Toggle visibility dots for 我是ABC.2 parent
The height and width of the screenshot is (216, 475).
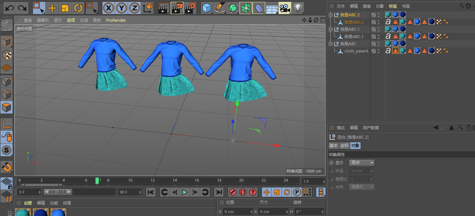[379, 15]
